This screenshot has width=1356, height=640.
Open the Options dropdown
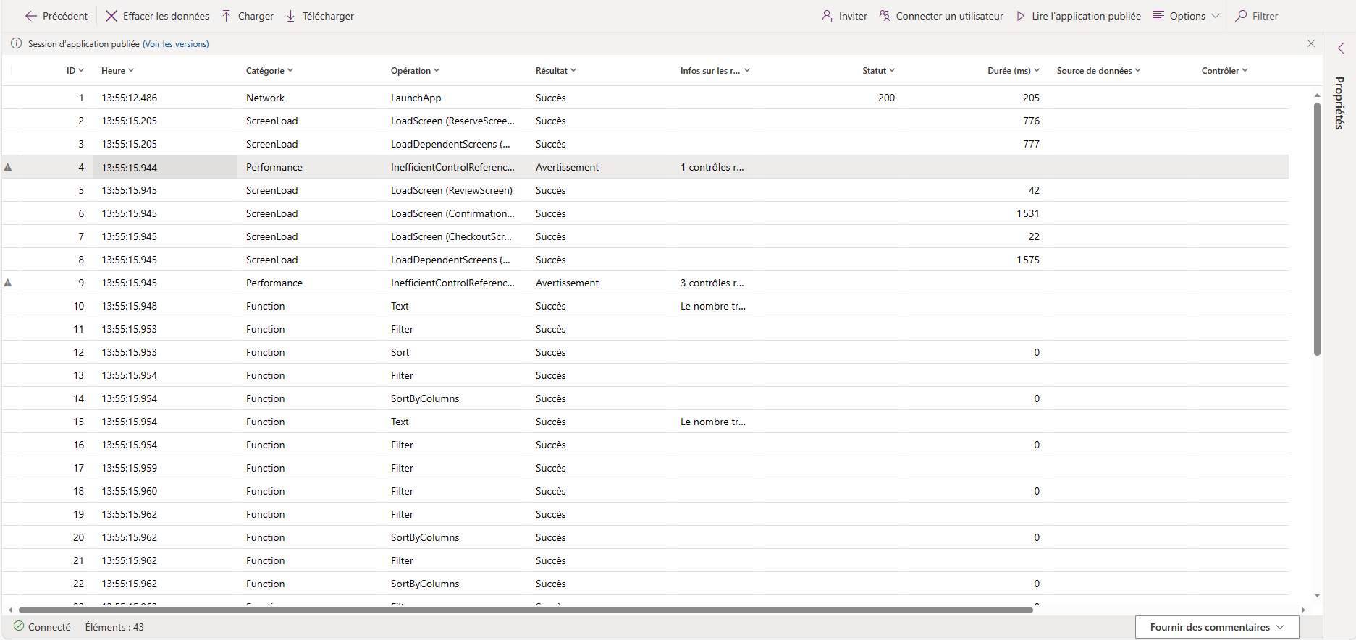(x=1186, y=16)
